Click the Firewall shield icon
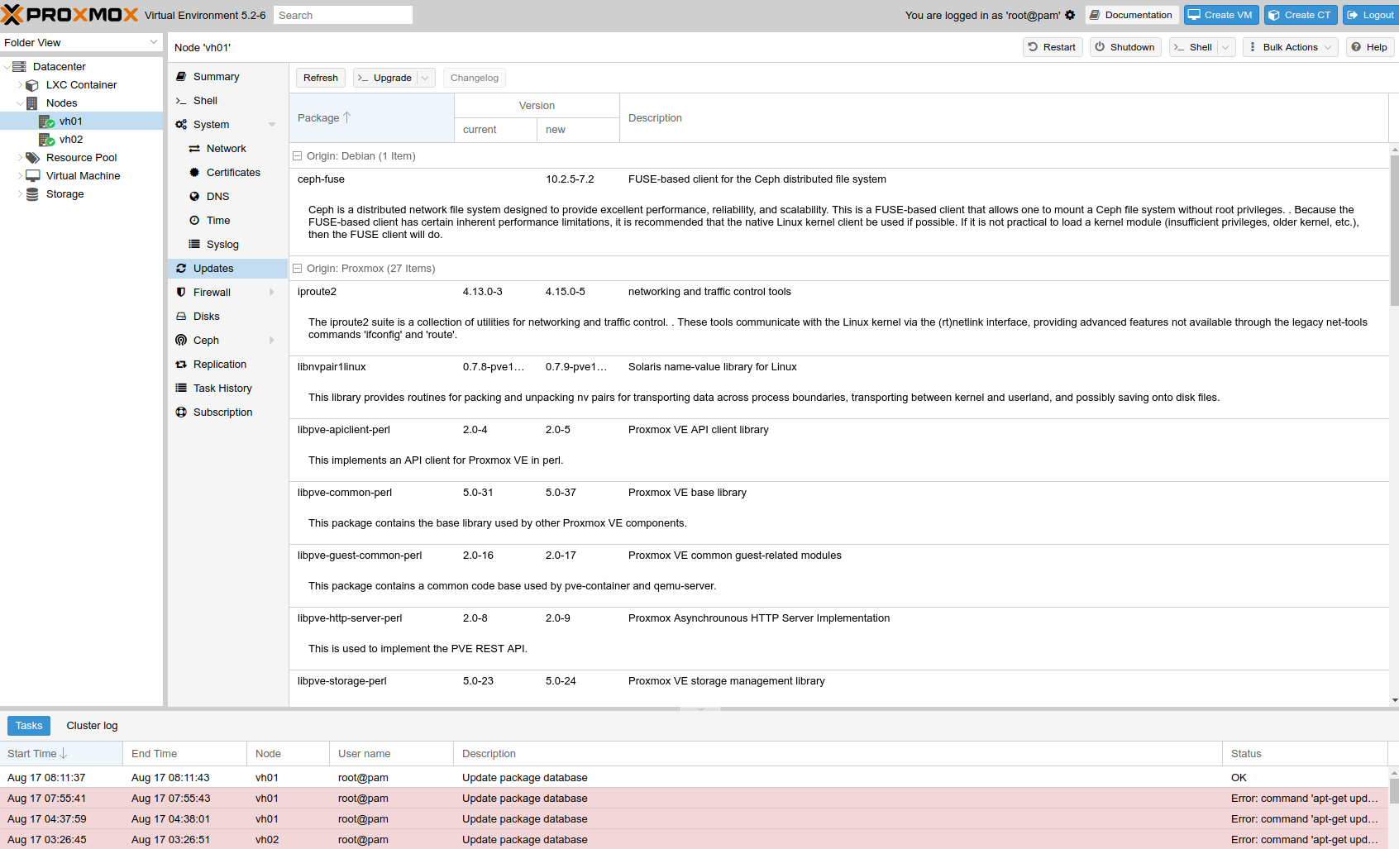The image size is (1399, 849). click(181, 292)
